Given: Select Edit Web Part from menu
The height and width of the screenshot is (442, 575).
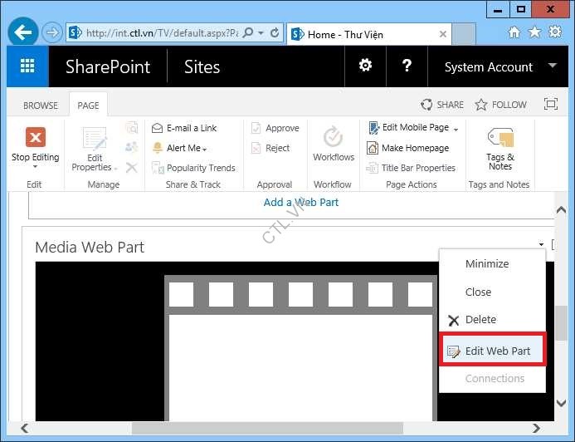Looking at the screenshot, I should point(497,351).
